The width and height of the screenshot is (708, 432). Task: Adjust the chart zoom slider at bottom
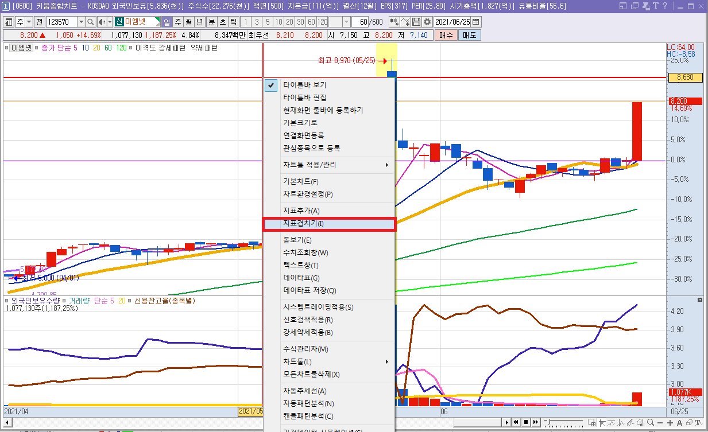click(563, 423)
